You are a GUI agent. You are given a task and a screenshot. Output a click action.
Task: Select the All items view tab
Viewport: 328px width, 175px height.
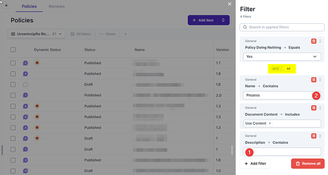(81, 34)
